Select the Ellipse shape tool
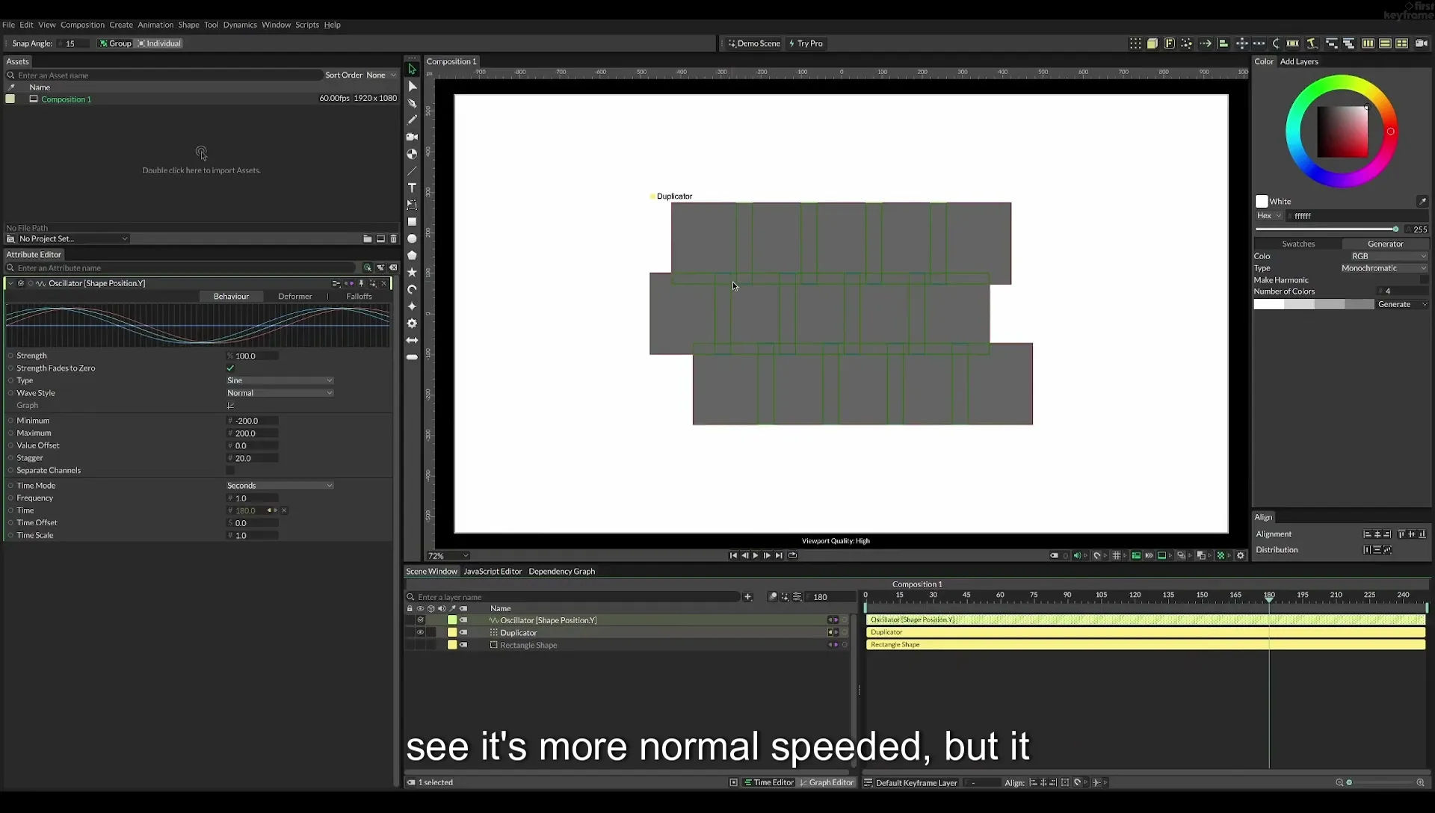This screenshot has width=1435, height=813. click(x=412, y=238)
